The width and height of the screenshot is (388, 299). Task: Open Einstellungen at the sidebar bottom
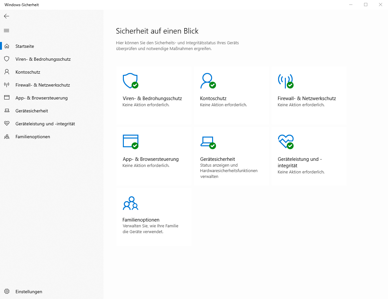point(29,292)
